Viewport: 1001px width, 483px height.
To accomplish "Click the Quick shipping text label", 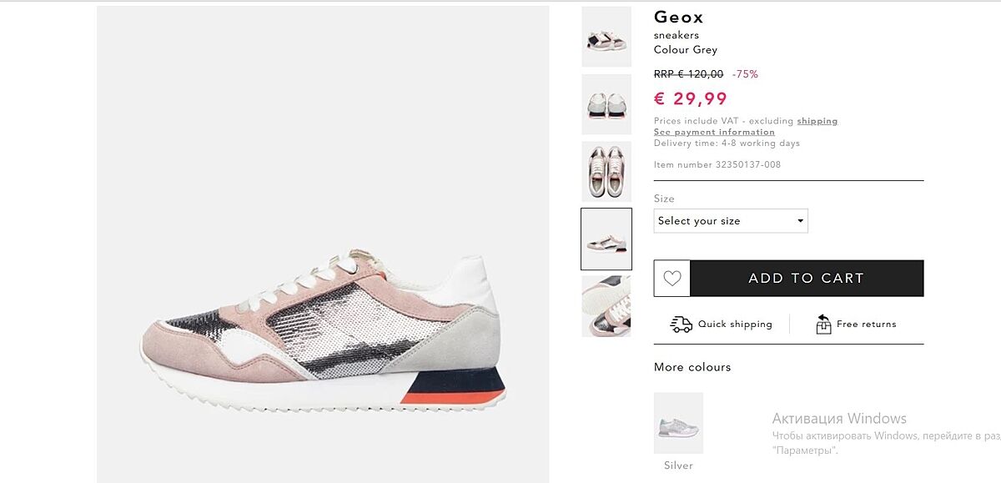I will coord(735,325).
